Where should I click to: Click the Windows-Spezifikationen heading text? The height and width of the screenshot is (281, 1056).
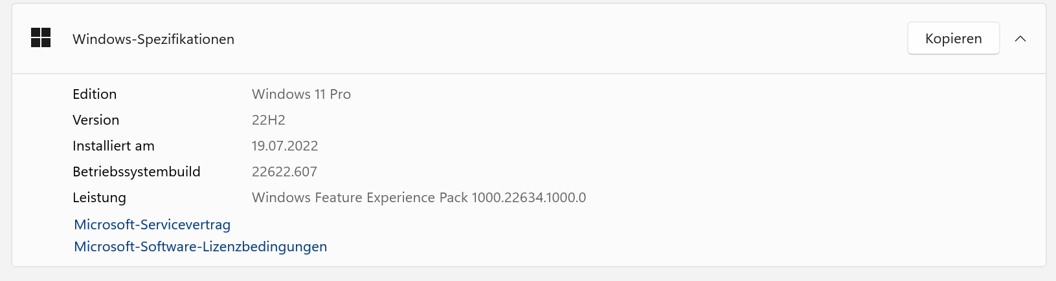click(x=153, y=39)
